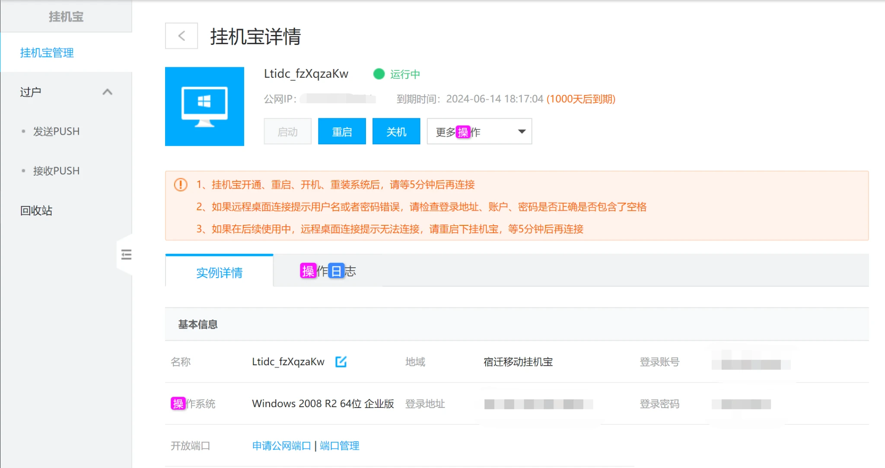Click the disabled 启动 button
The width and height of the screenshot is (885, 468).
click(287, 132)
